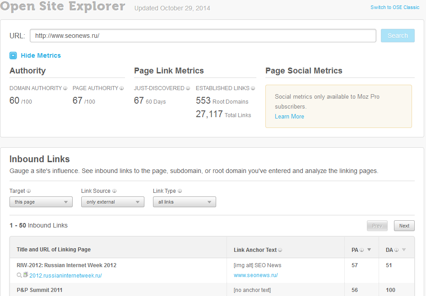Open the www.seonews.ru/ anchor link
The image size is (426, 296).
tap(256, 275)
